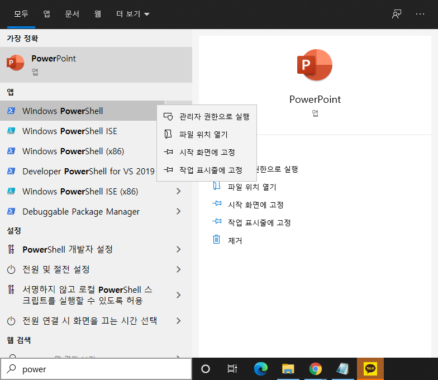Click 파일 위치 열기 in PowerPoint preview pane

pyautogui.click(x=252, y=187)
